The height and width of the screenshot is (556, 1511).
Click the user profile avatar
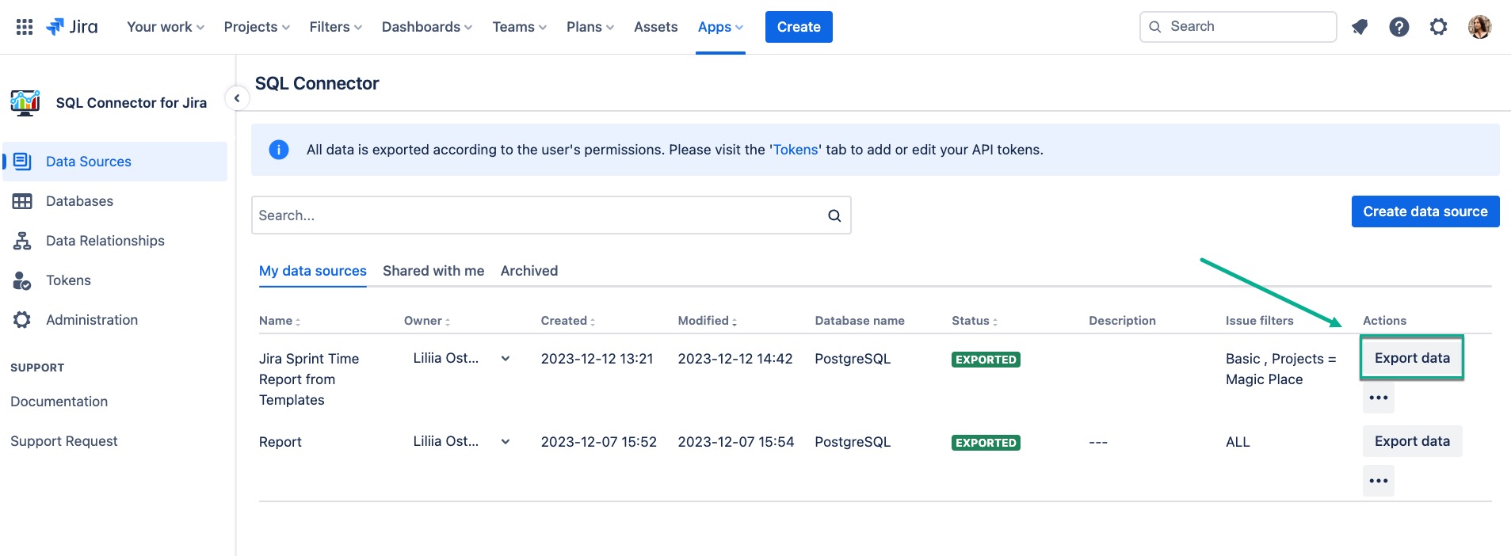click(x=1479, y=27)
